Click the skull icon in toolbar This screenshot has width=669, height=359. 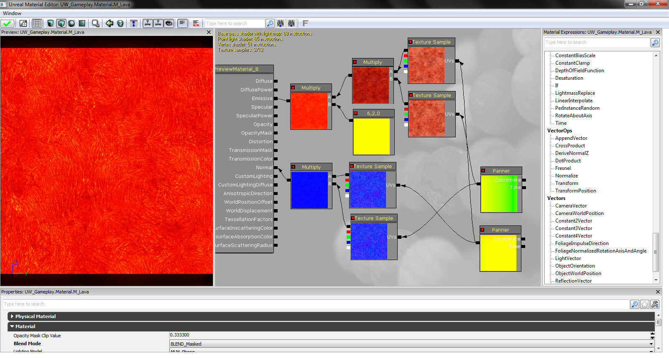[120, 23]
